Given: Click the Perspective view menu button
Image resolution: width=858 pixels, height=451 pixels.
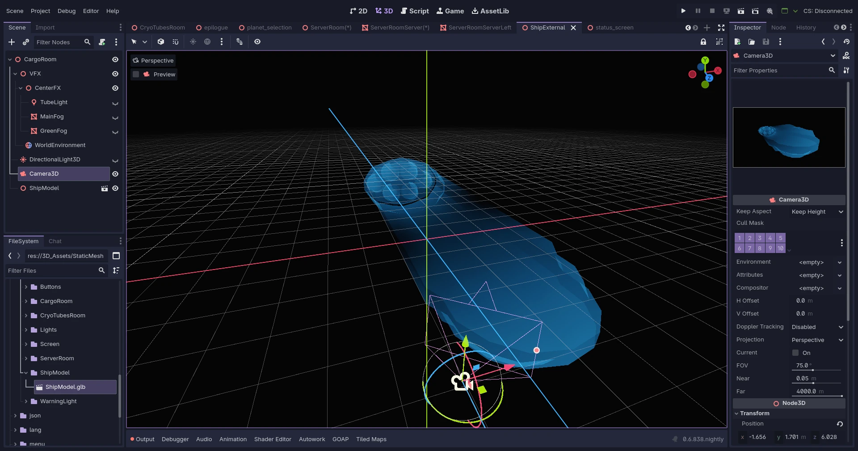Looking at the screenshot, I should point(153,60).
